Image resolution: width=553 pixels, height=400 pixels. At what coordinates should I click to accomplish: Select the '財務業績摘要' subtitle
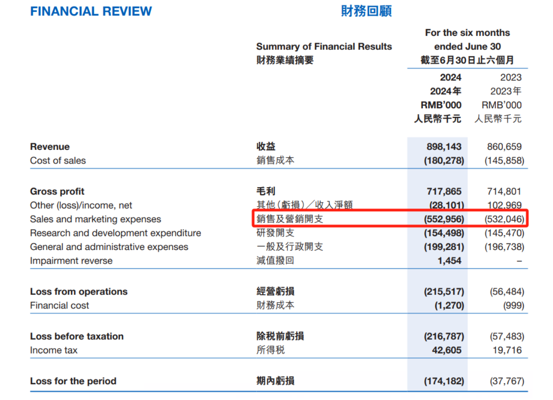tap(284, 60)
